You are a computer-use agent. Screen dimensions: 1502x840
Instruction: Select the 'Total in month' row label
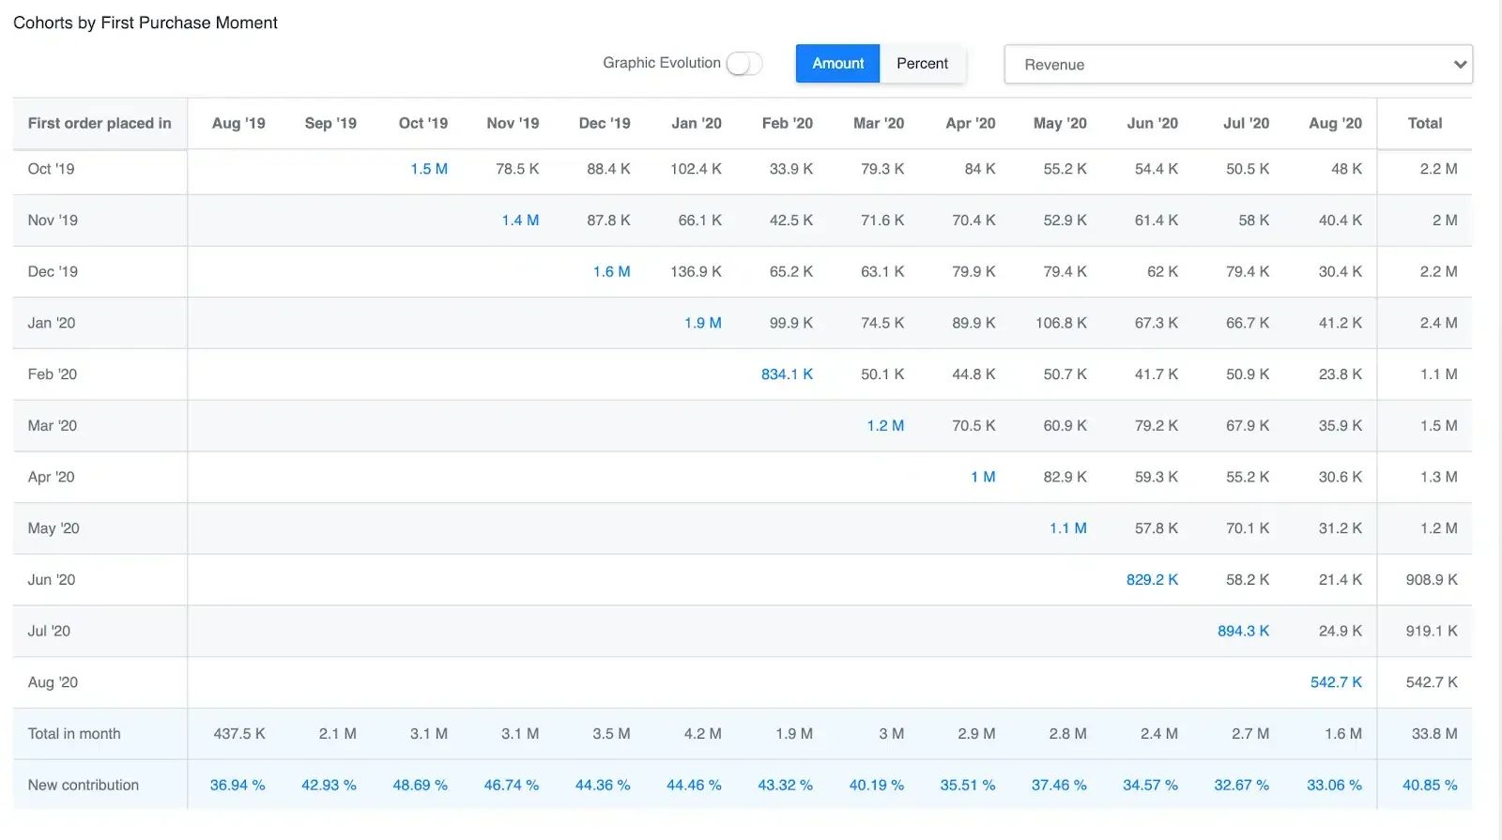[74, 734]
